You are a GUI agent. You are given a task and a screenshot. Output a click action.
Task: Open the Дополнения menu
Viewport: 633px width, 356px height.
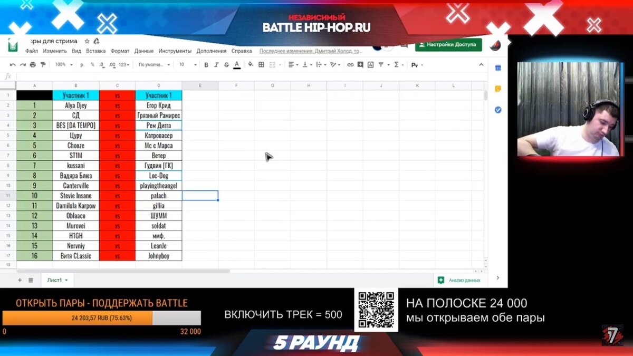[x=212, y=51]
